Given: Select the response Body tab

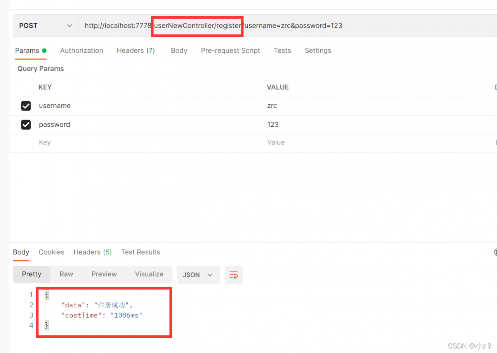Looking at the screenshot, I should pos(21,252).
